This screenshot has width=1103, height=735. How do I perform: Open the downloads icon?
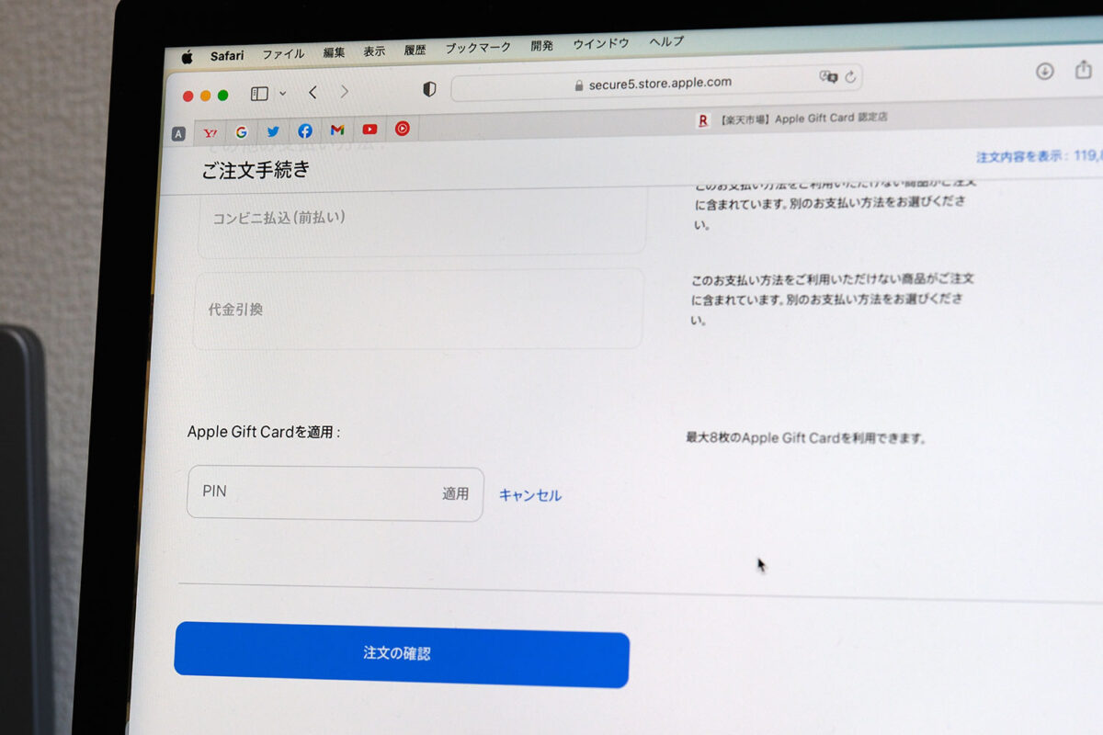(x=1045, y=71)
